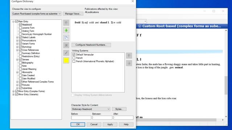The width and height of the screenshot is (232, 130).
Task: Check French (International Phonetic Alphabet)
Action: 74,61
